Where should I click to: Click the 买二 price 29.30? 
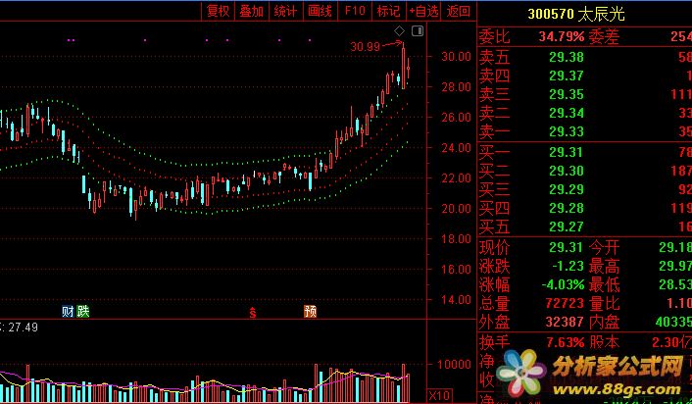coord(567,171)
